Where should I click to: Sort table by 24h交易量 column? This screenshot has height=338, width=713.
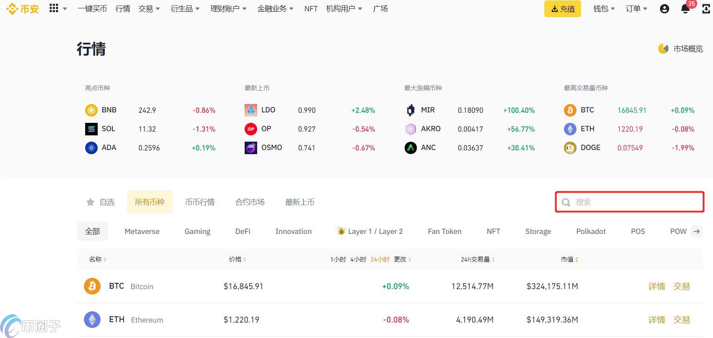478,259
